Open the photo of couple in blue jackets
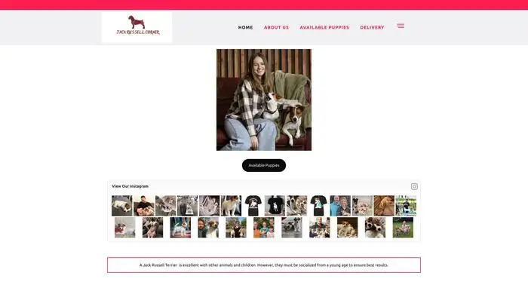The height and width of the screenshot is (297, 528). (340, 206)
